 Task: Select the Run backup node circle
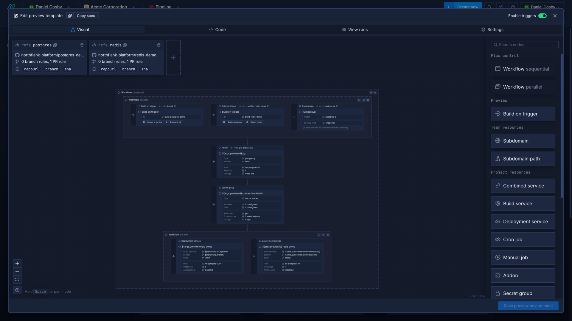click(x=300, y=112)
